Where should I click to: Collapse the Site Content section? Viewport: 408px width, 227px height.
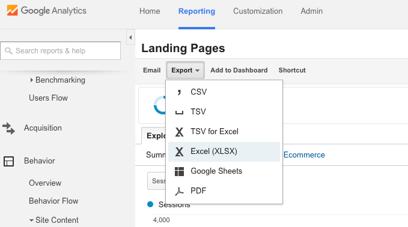[x=31, y=220]
